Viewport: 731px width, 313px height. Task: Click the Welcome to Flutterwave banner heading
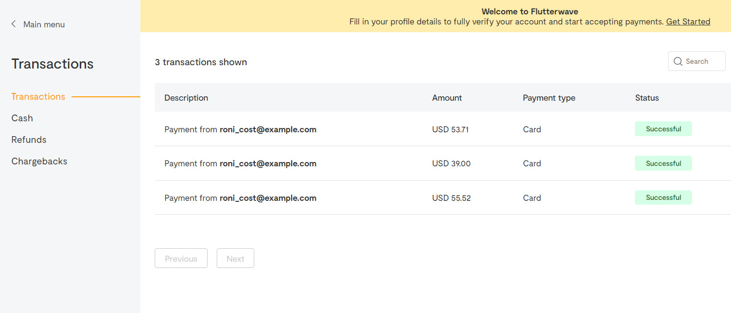(530, 12)
